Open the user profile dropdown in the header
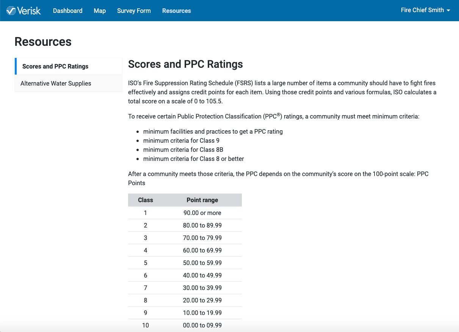 pos(425,10)
